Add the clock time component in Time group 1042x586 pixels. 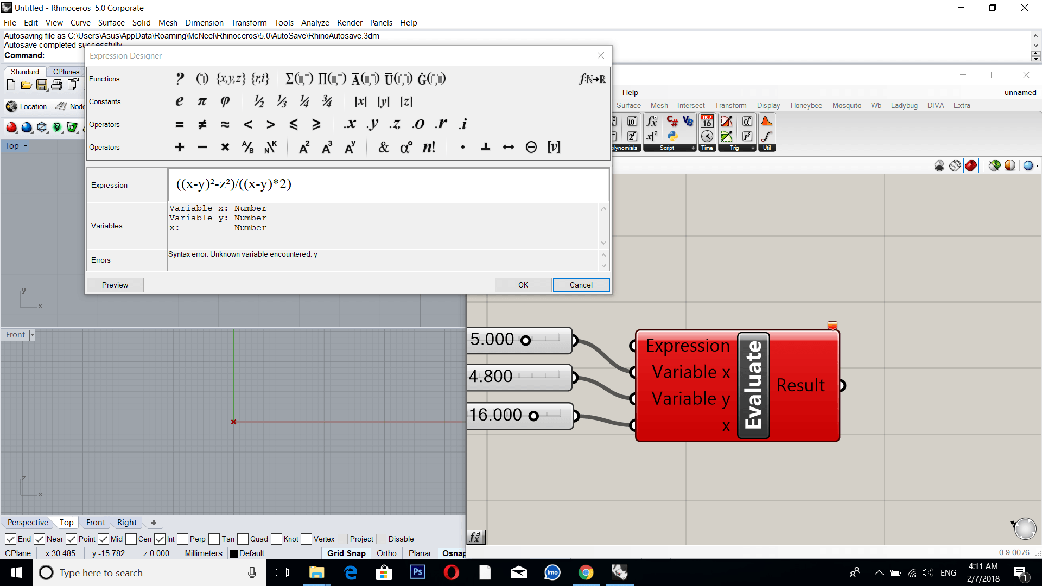707,136
